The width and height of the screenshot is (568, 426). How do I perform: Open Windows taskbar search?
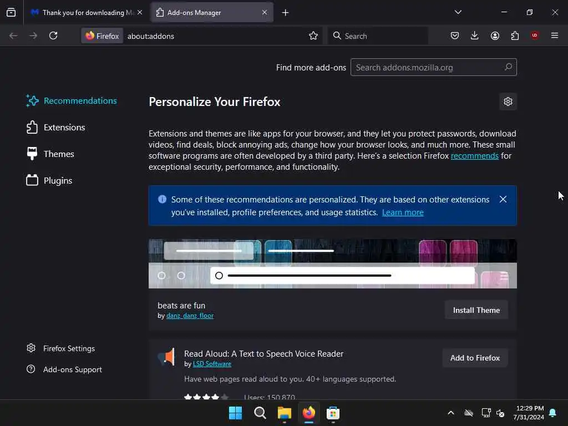click(260, 413)
